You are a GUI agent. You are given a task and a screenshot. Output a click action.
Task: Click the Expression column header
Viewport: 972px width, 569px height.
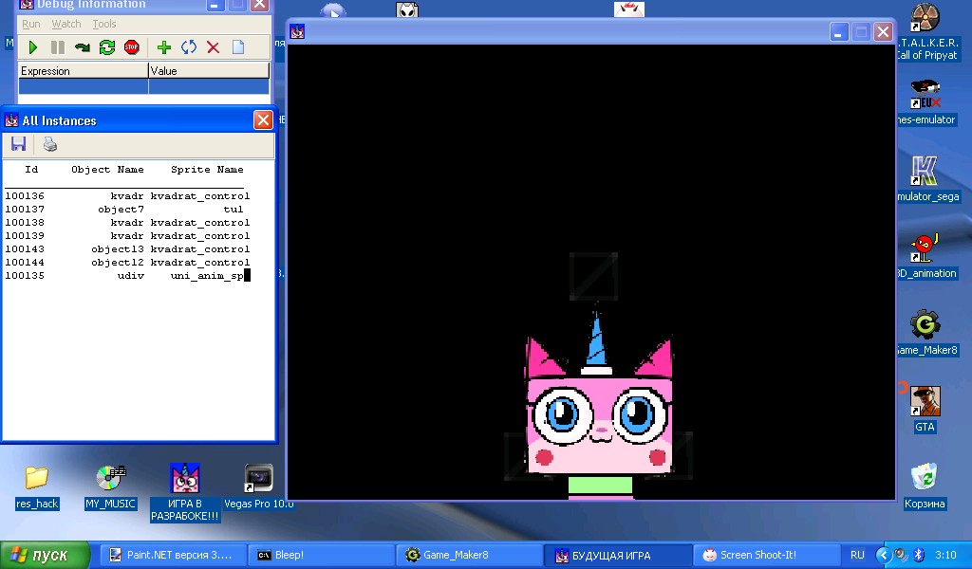pyautogui.click(x=84, y=70)
